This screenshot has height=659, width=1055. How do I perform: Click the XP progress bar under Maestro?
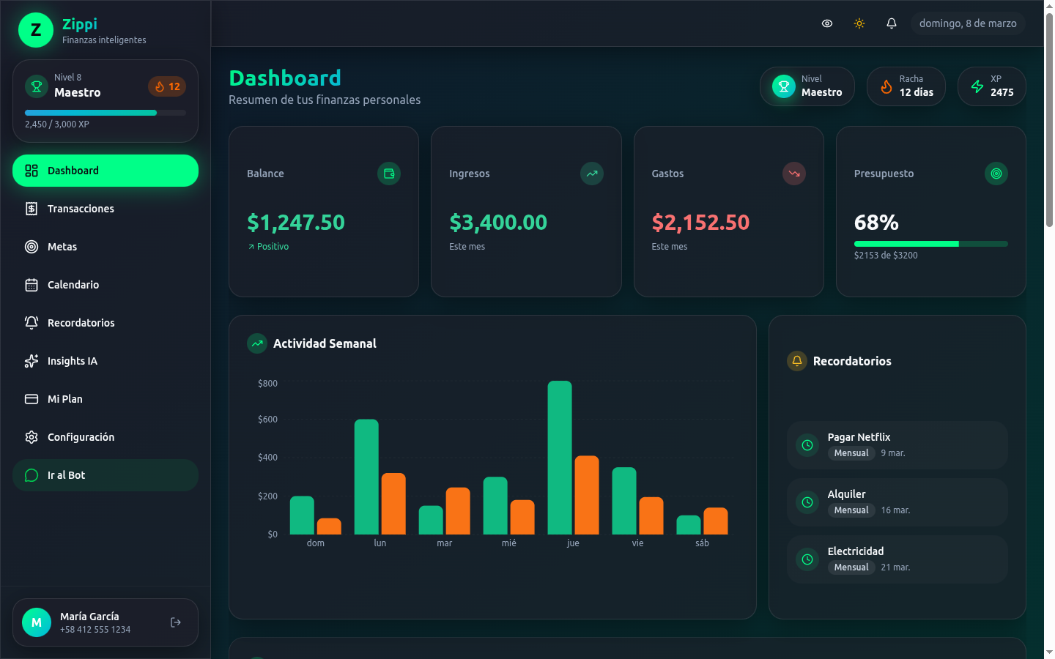[x=105, y=112]
